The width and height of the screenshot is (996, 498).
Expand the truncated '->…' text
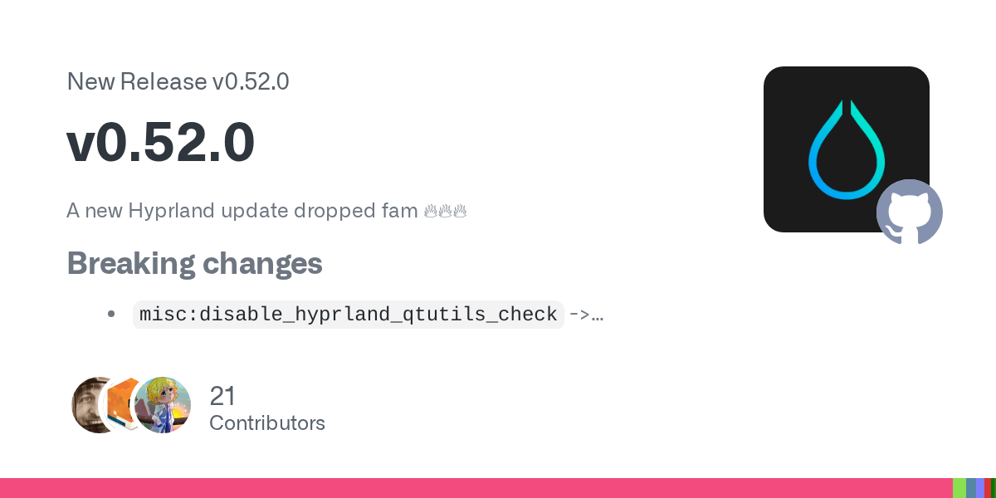click(586, 315)
